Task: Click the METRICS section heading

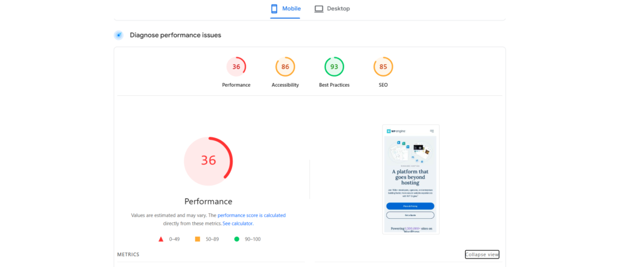Action: (128, 255)
